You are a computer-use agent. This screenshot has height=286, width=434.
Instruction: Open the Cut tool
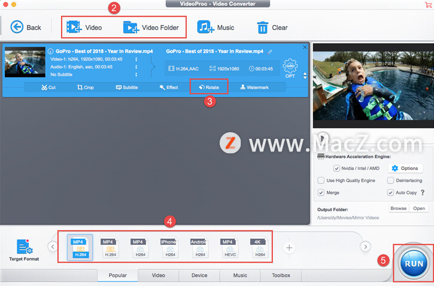(x=48, y=87)
